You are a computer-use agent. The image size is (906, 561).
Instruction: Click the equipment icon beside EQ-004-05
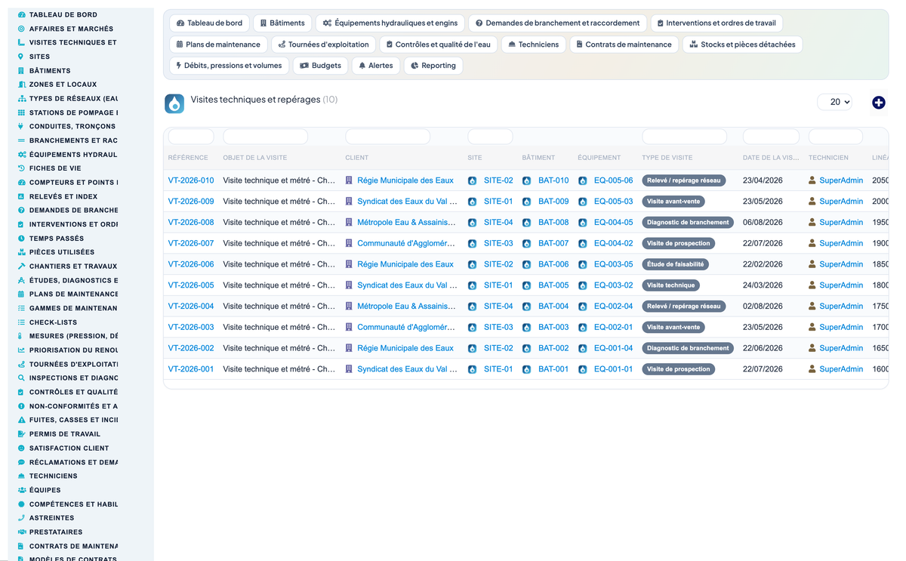[x=582, y=223]
